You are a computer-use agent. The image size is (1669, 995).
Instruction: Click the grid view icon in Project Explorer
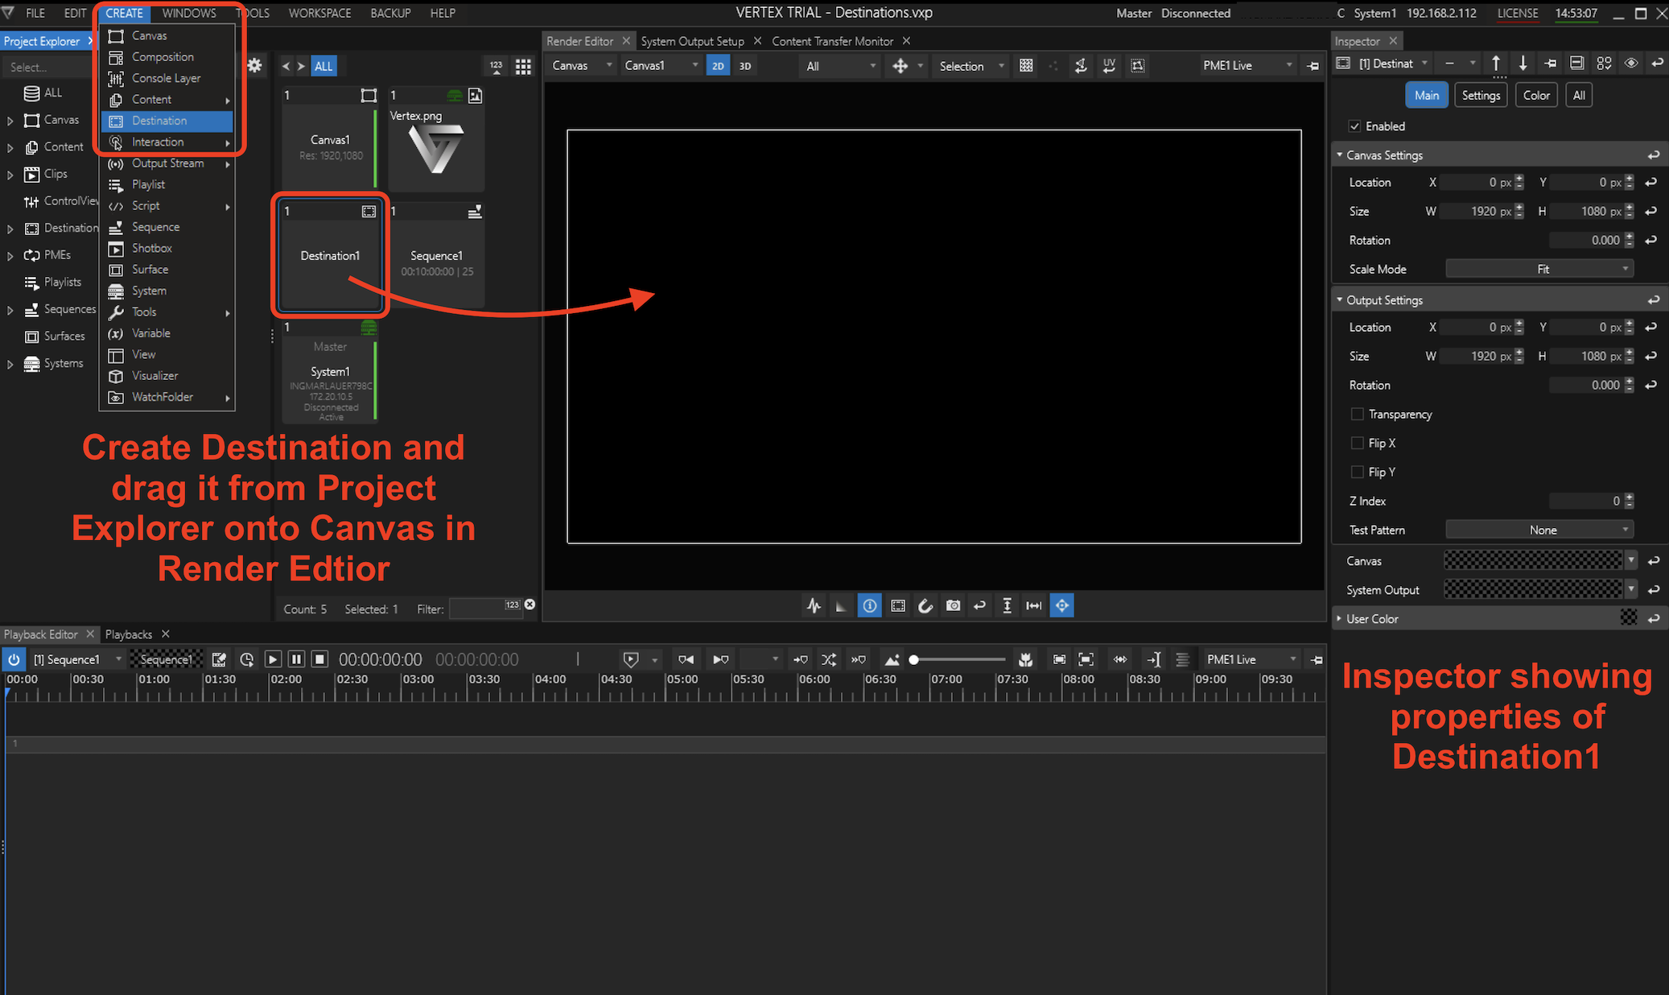(523, 67)
